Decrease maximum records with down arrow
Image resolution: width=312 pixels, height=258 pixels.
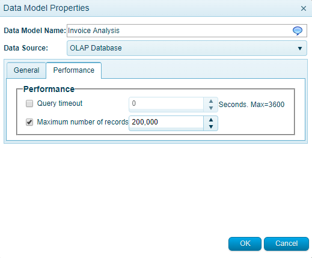(x=211, y=127)
